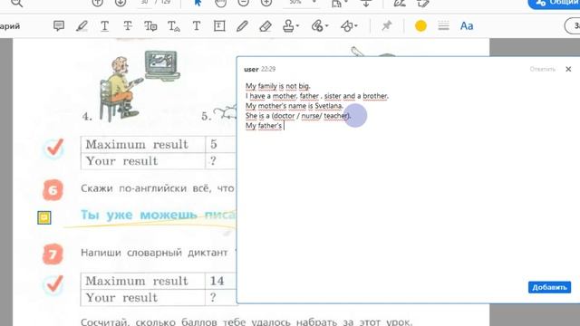Click the drawing shapes tool icon
This screenshot has width=580, height=326.
(346, 26)
